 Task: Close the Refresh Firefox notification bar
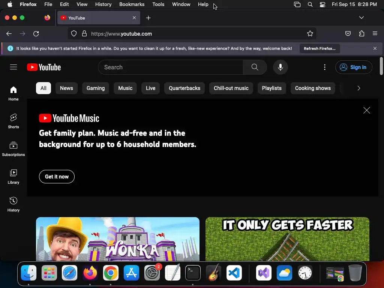click(x=375, y=48)
